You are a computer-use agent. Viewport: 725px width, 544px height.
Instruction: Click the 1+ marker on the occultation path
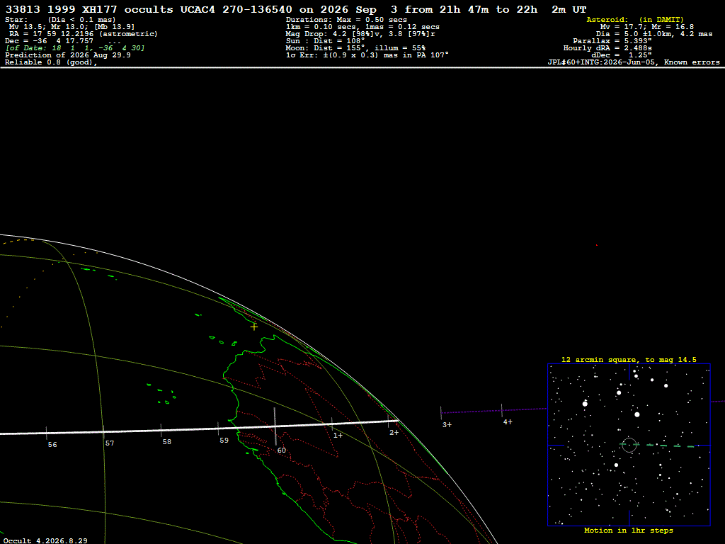pyautogui.click(x=338, y=436)
